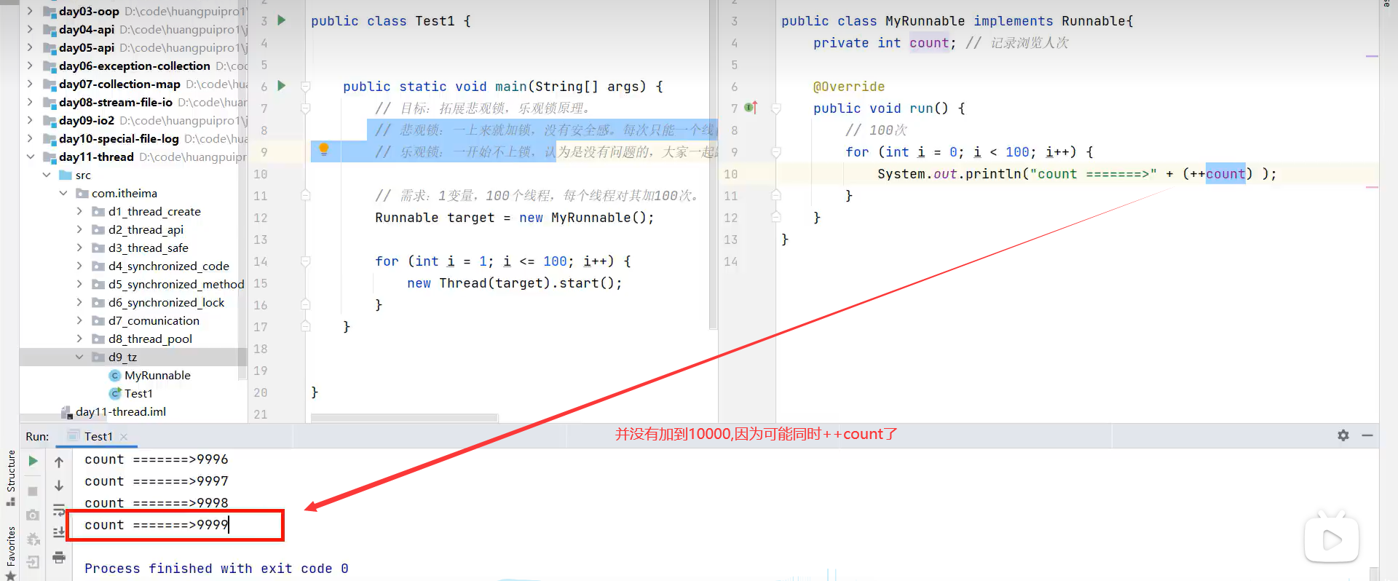Screen dimensions: 1398x581
Task: Click console line 'count =======>9997'
Action: pyautogui.click(x=157, y=481)
